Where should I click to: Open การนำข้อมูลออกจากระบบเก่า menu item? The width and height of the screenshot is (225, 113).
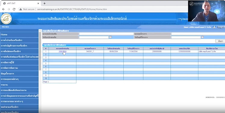point(19,96)
